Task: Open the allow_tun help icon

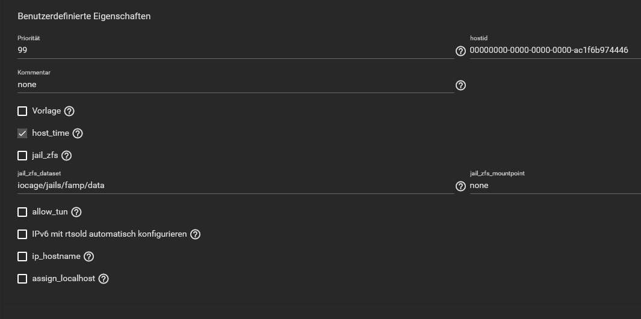Action: tap(76, 211)
